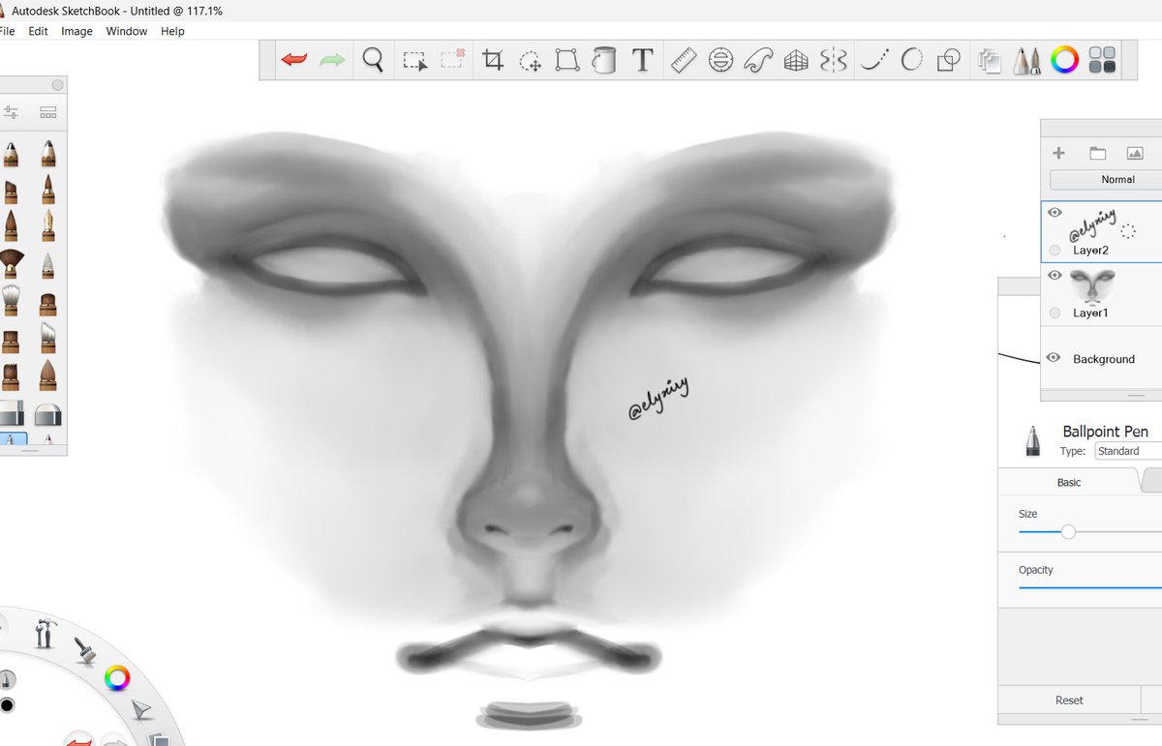
Task: Select the white bristle brush in palette
Action: click(x=11, y=299)
